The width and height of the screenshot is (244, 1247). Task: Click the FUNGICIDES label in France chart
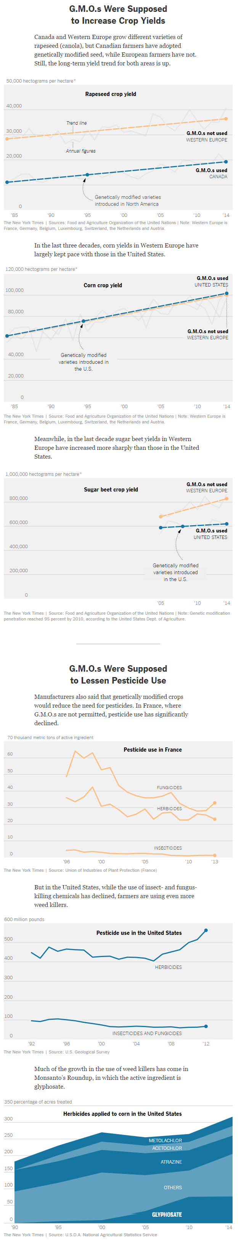169,788
